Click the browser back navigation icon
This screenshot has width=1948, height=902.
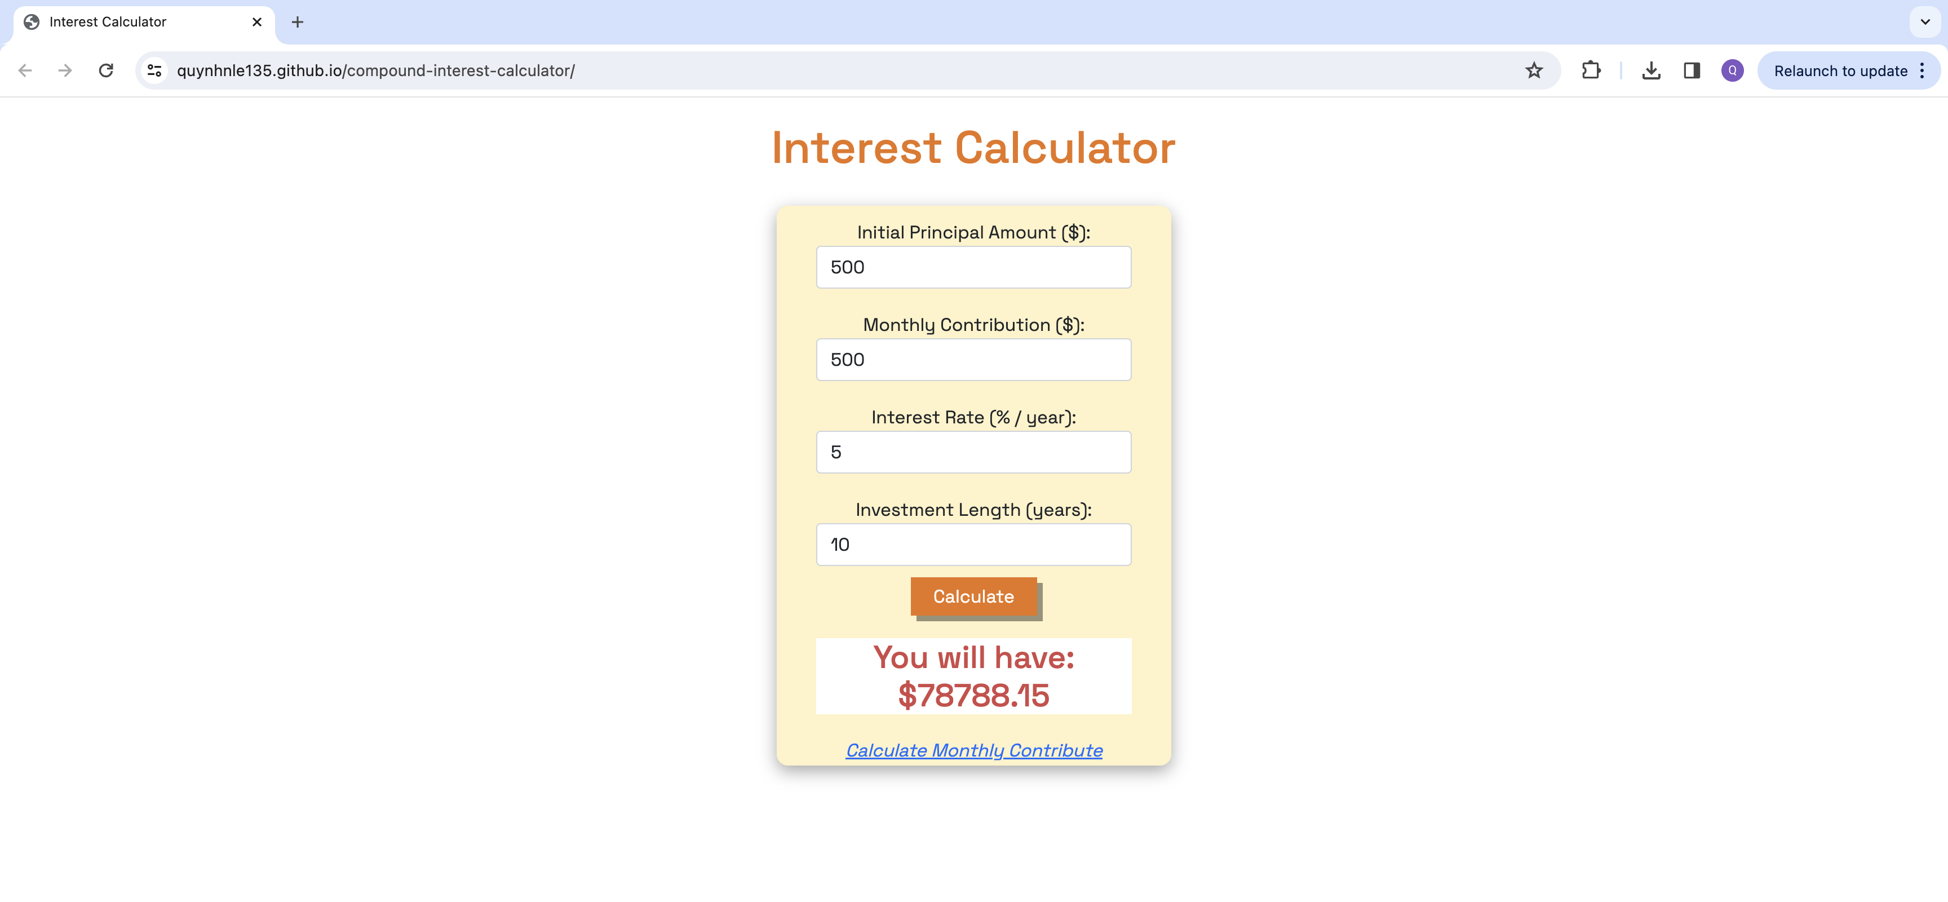point(24,69)
